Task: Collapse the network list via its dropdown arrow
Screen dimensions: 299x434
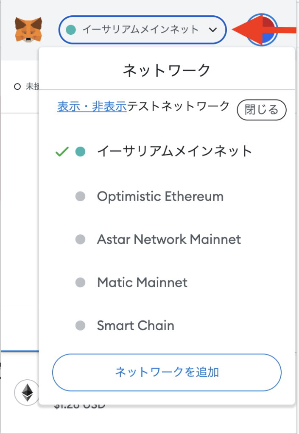Action: pyautogui.click(x=212, y=30)
